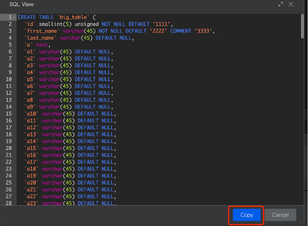The image size is (308, 226).
Task: Click the `a16` column name
Action: click(x=31, y=155)
